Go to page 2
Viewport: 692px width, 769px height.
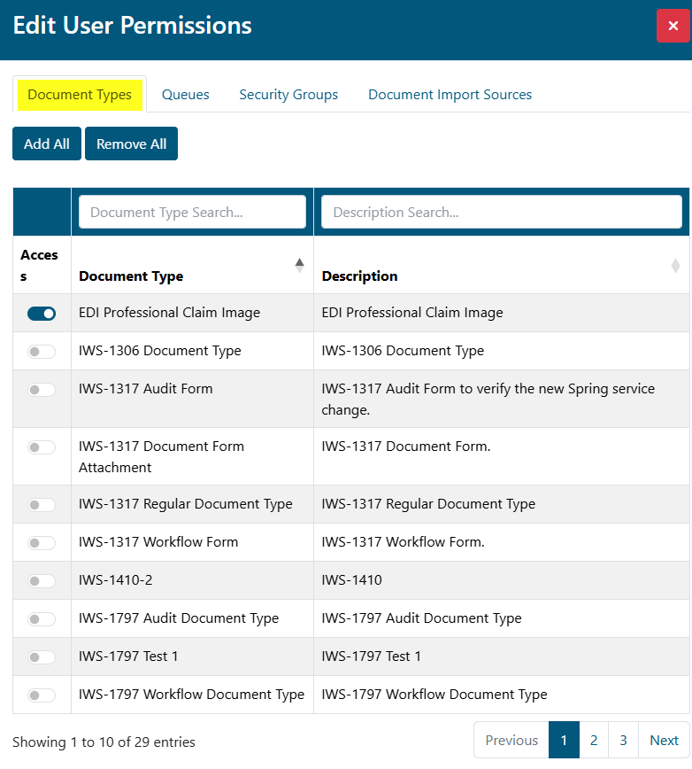[594, 740]
